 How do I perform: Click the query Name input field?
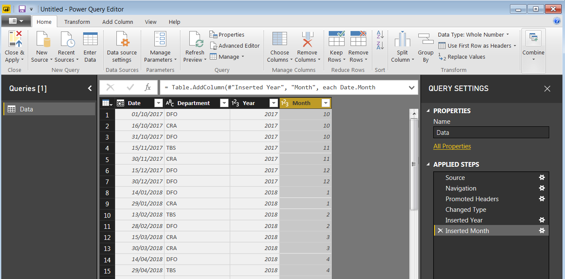[x=491, y=132]
